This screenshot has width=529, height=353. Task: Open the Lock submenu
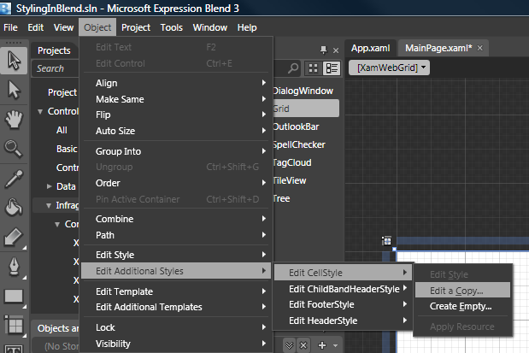(x=176, y=327)
